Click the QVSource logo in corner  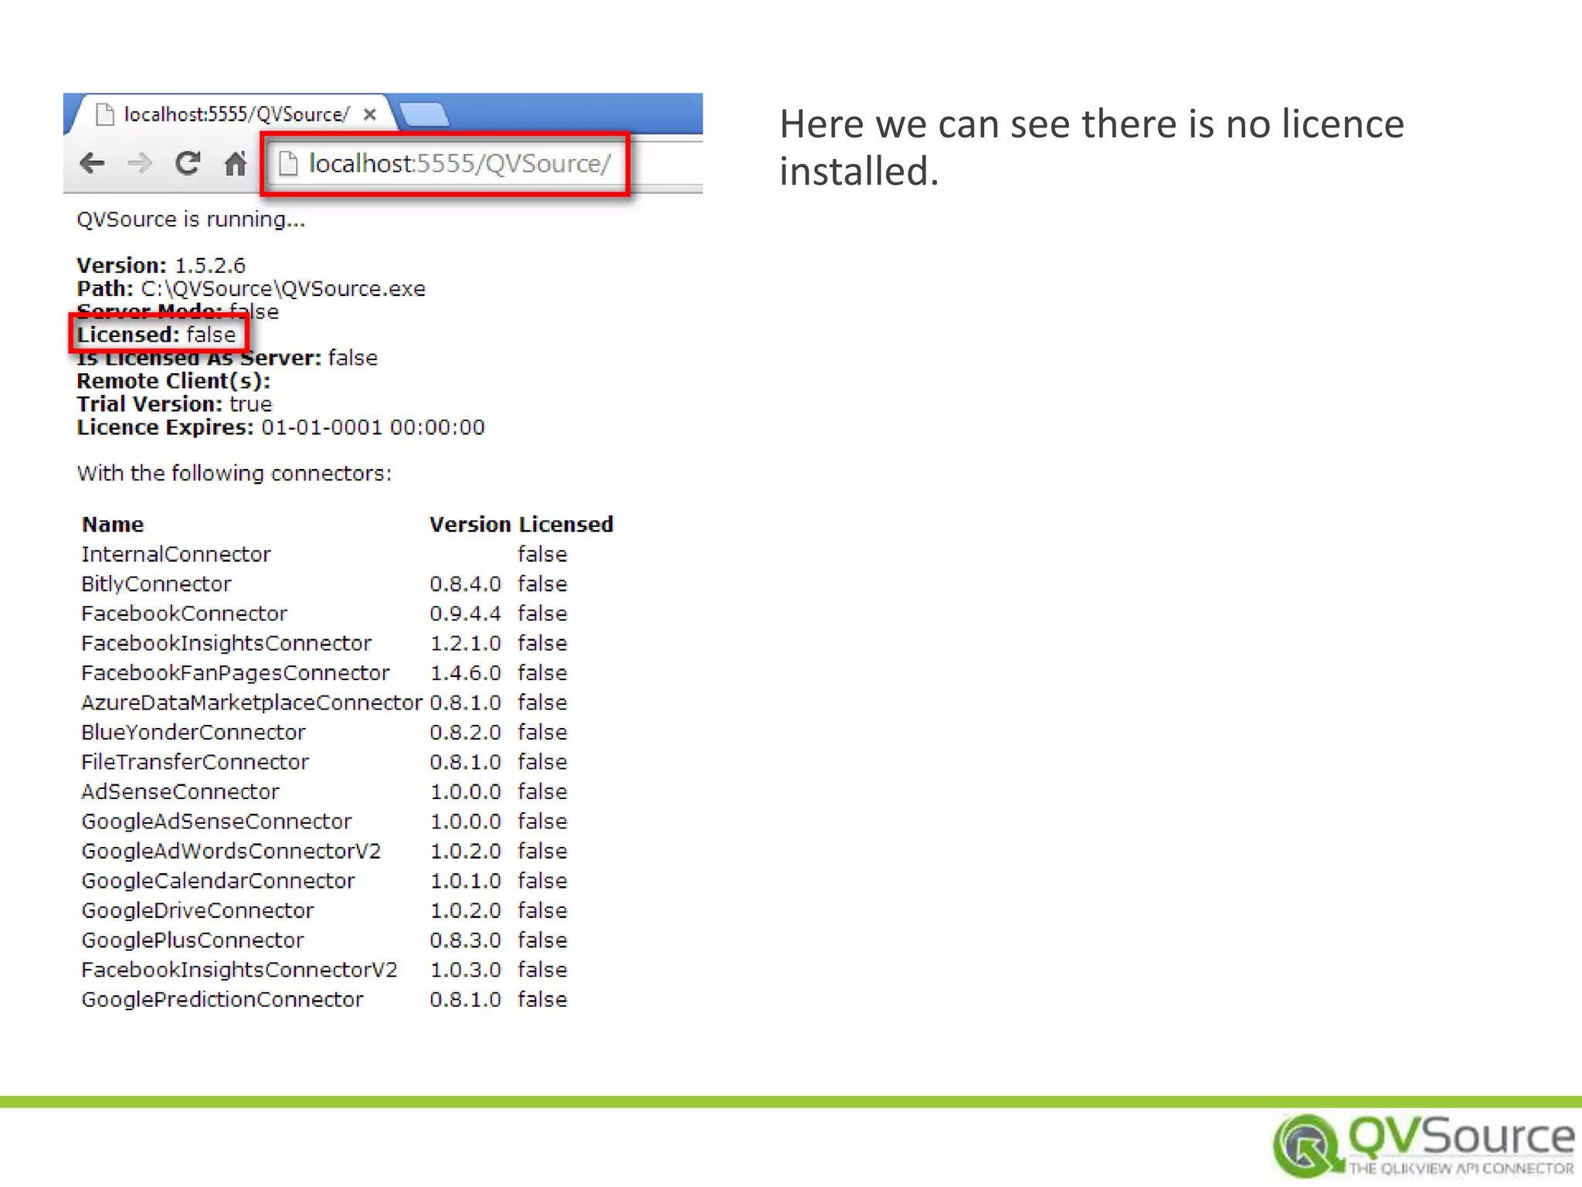click(1422, 1144)
